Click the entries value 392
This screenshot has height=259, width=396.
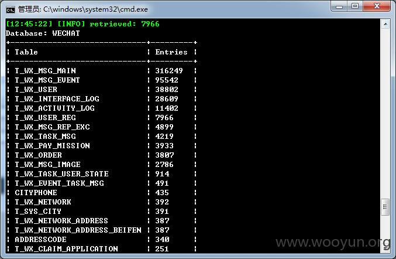pos(162,202)
